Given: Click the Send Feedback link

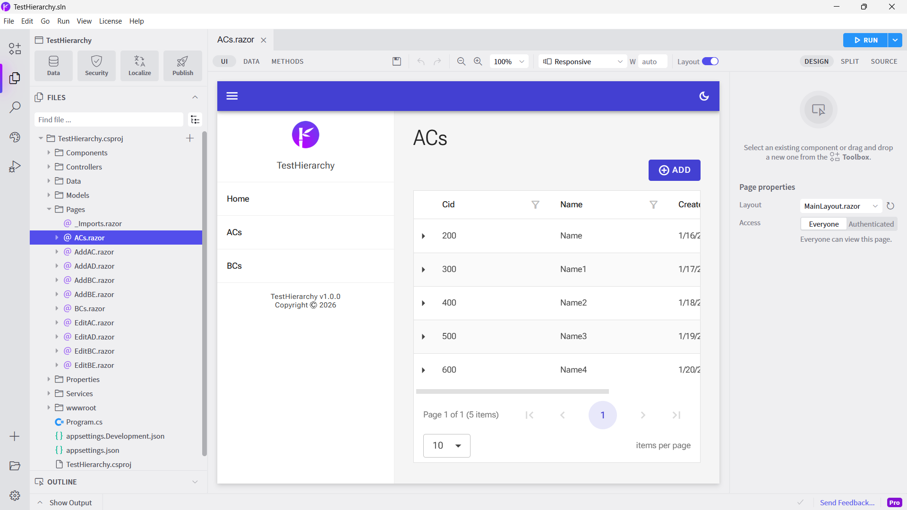Looking at the screenshot, I should point(847,502).
